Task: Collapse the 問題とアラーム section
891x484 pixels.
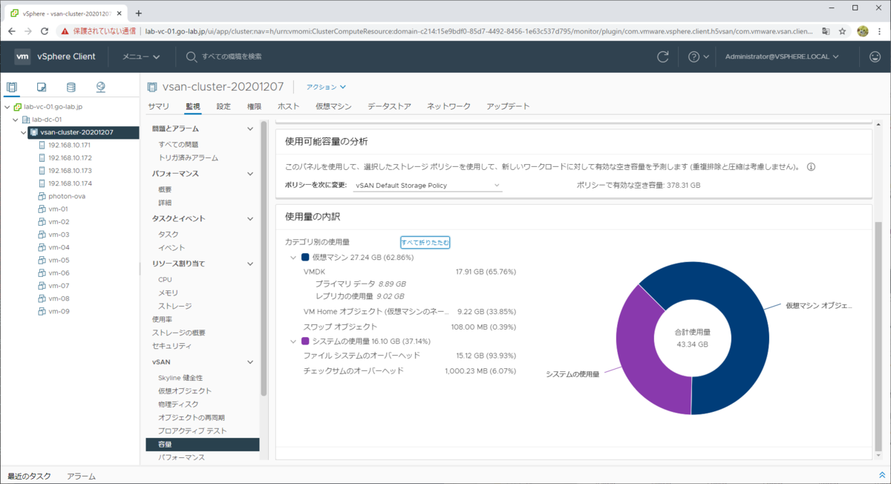Action: pos(250,129)
